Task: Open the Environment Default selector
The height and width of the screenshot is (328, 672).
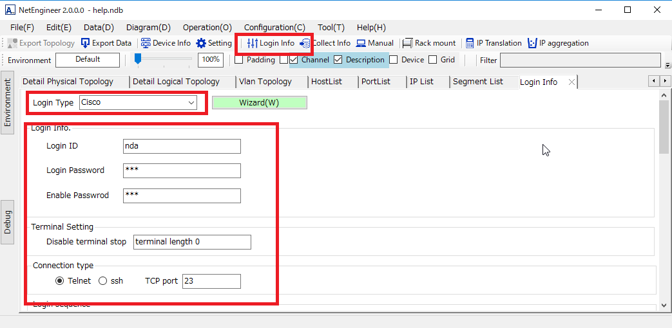Action: pos(88,60)
